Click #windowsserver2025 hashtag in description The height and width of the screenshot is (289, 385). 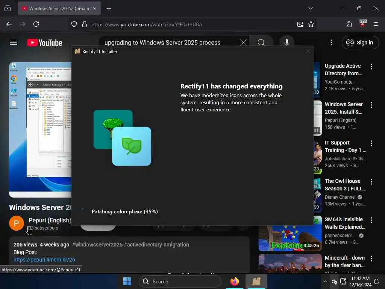click(x=97, y=245)
